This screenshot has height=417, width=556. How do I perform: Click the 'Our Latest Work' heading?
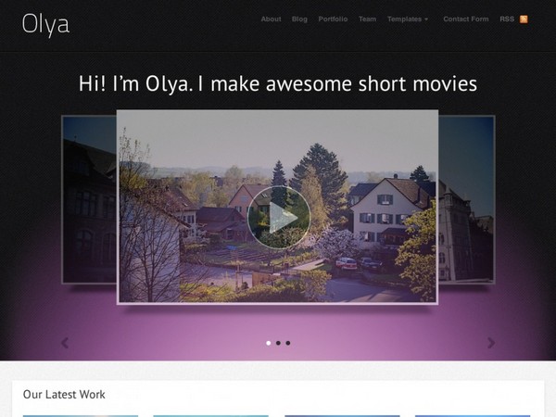64,395
